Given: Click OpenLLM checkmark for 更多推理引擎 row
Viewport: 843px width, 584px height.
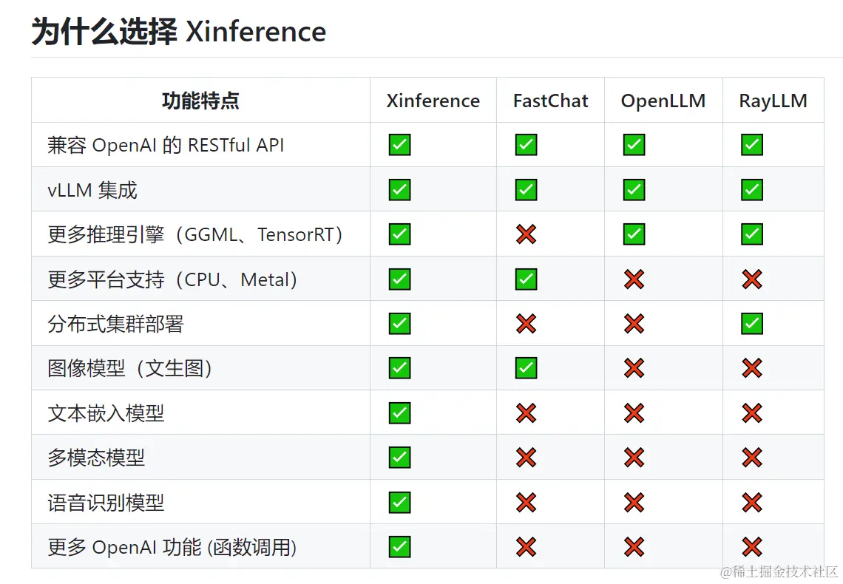Looking at the screenshot, I should (x=634, y=234).
